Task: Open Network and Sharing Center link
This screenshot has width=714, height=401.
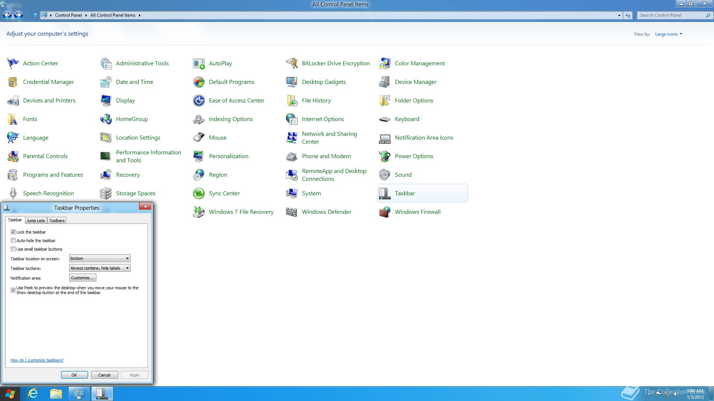Action: pos(329,138)
